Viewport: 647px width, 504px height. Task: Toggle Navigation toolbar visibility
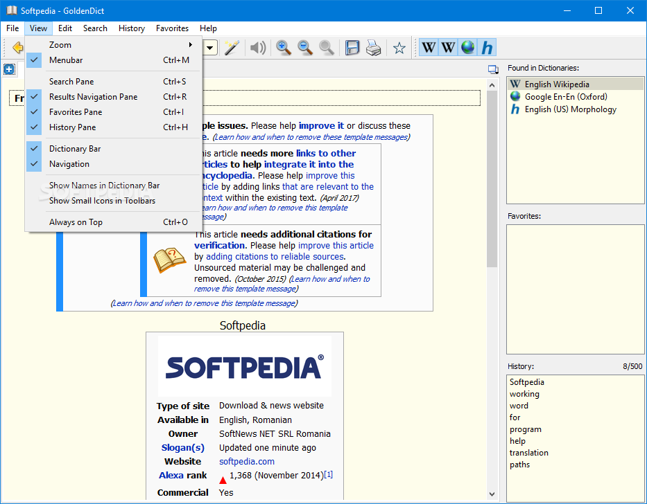pos(114,164)
